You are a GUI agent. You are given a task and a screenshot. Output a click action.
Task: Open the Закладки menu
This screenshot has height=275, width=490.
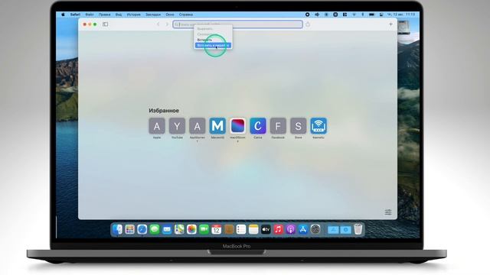[x=153, y=15]
